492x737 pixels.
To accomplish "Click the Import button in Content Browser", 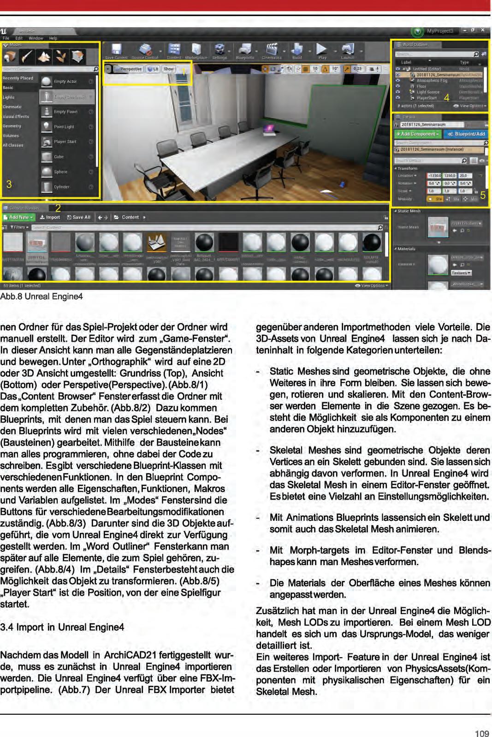I will 50,217.
